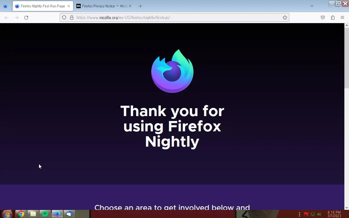Screen dimensions: 349x218
Task: Open network status tray icon
Action: (313, 214)
